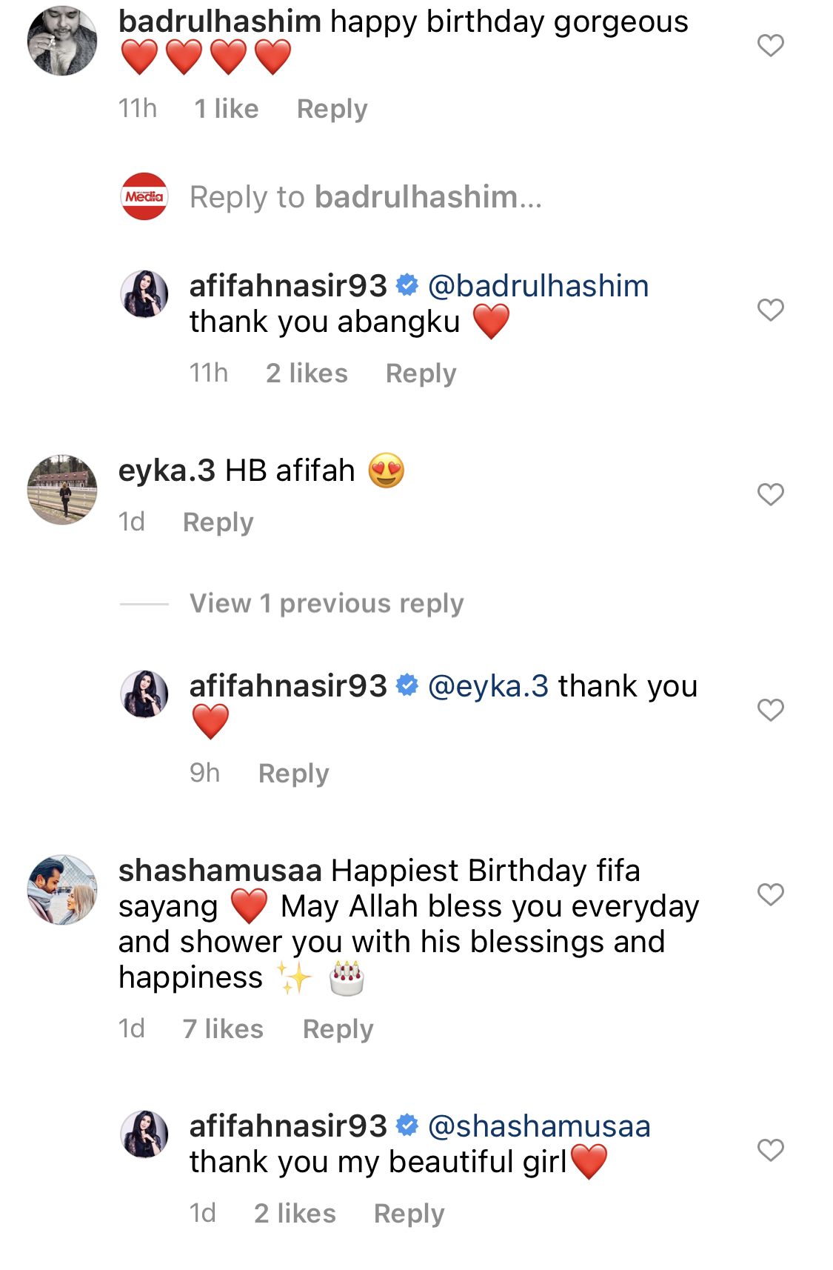Open the @shashamusaa mention link
Screen dimensions: 833x1270
tap(539, 1126)
